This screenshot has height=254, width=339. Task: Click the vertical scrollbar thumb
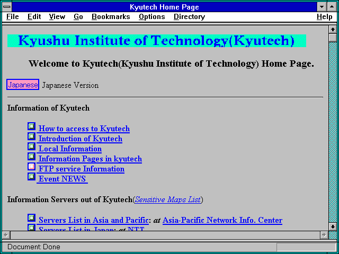click(x=333, y=38)
